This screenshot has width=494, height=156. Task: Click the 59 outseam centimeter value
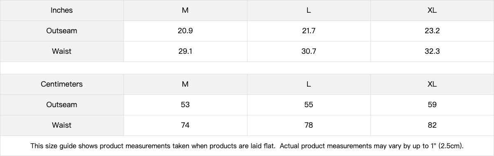432,105
